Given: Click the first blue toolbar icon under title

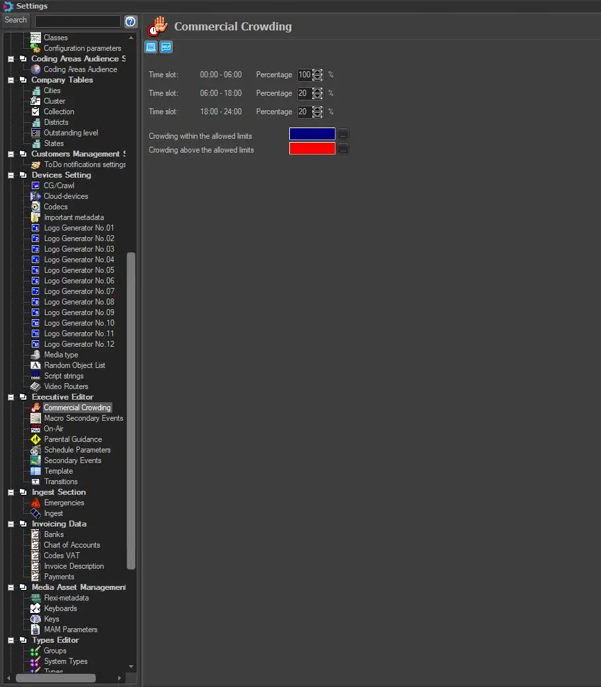Looking at the screenshot, I should point(151,47).
